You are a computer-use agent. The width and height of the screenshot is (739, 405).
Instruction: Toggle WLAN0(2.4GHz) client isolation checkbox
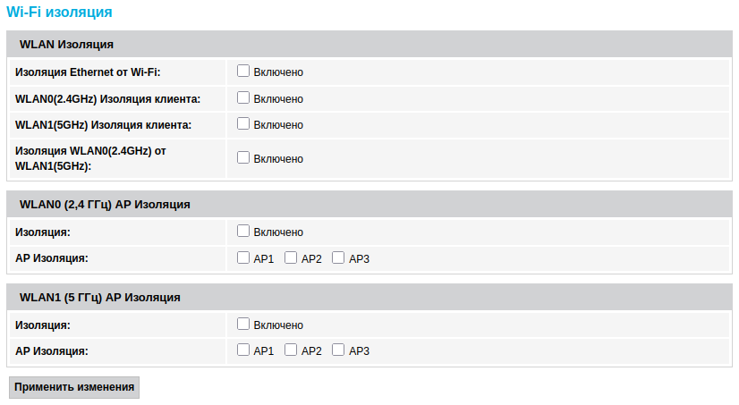coord(243,98)
